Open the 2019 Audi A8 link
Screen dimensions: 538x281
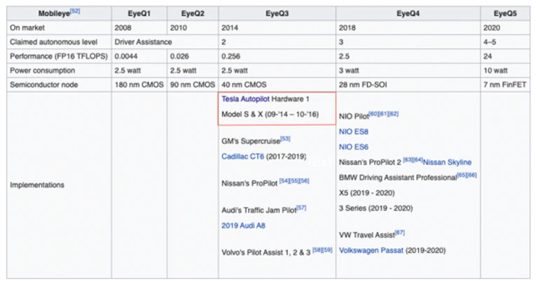coord(243,226)
